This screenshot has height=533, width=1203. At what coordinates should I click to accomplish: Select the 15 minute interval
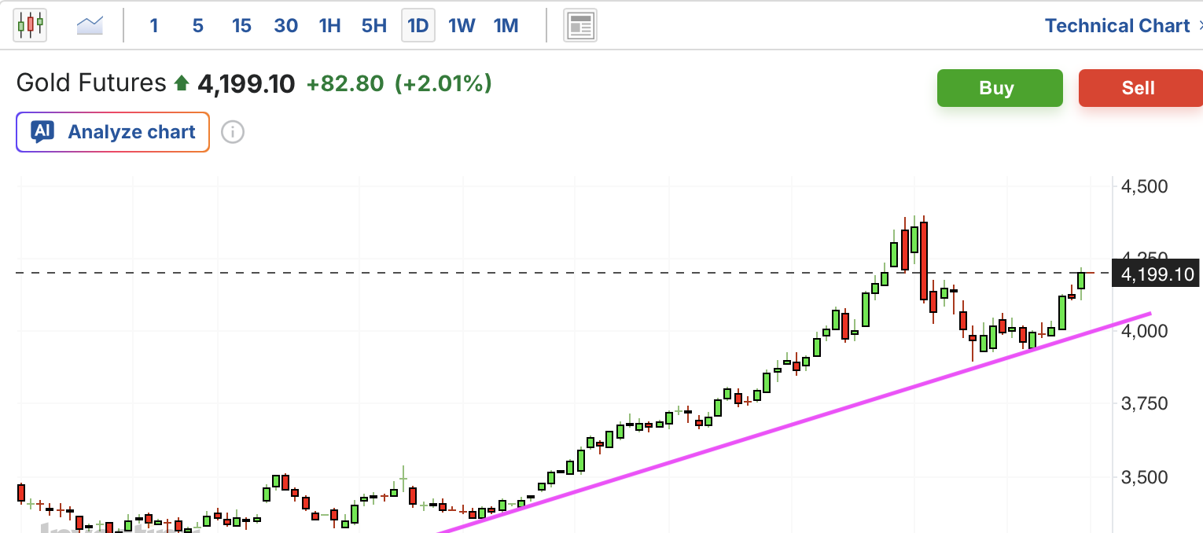[x=241, y=26]
